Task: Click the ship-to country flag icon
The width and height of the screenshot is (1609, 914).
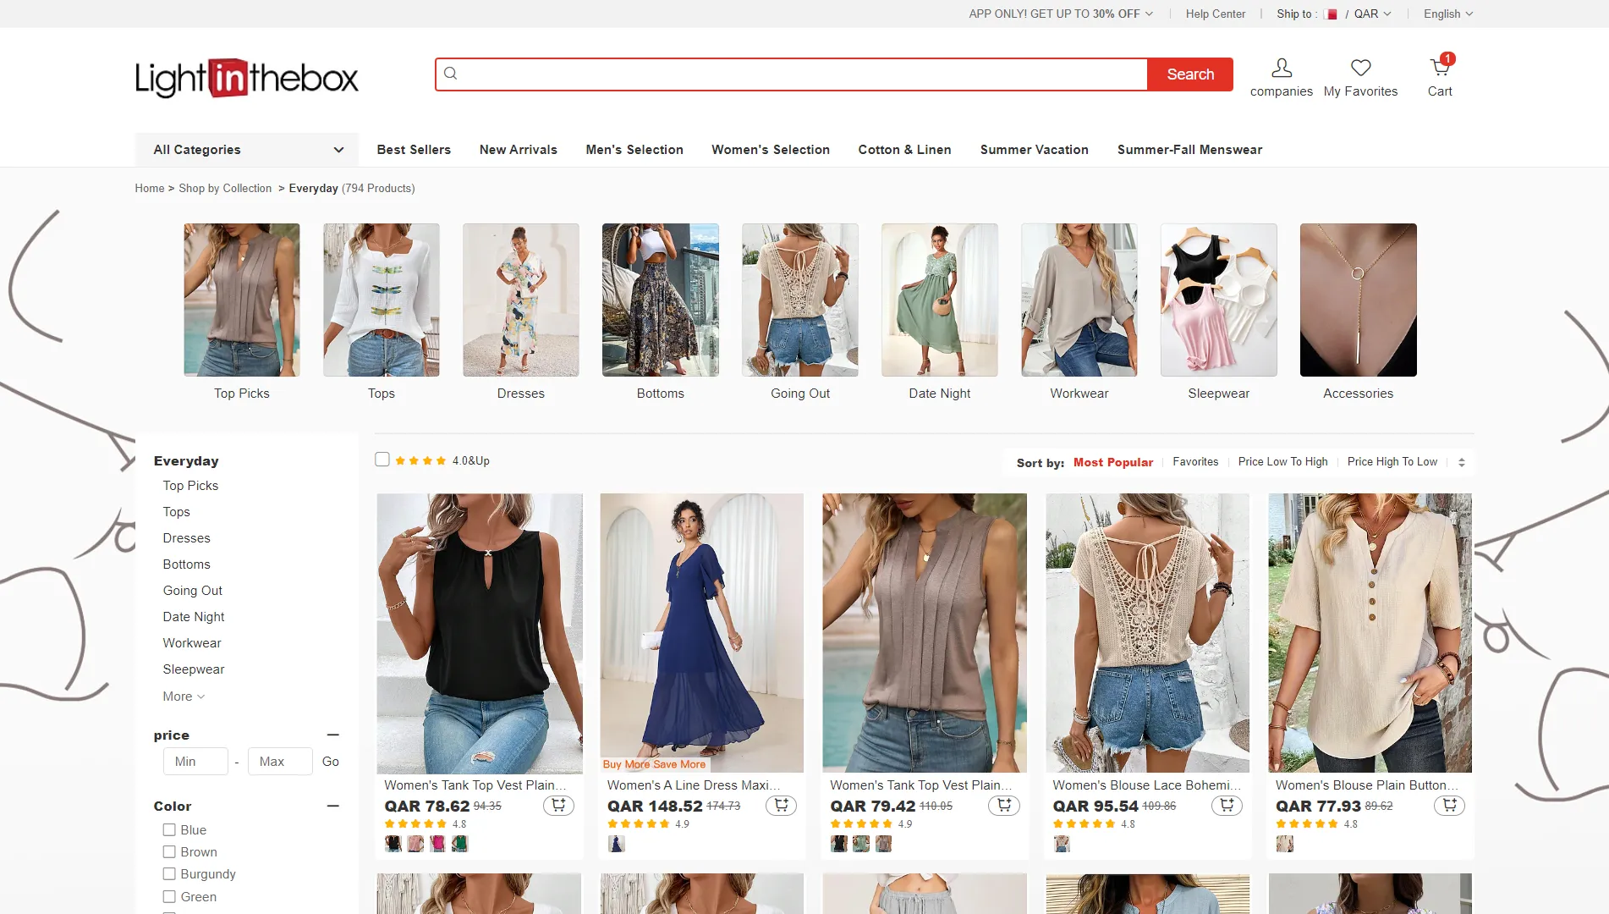Action: coord(1331,14)
